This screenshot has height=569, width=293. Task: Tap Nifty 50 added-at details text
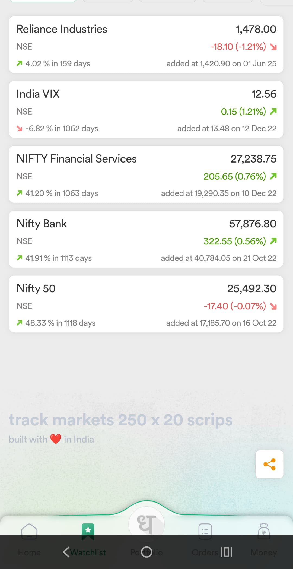(221, 323)
